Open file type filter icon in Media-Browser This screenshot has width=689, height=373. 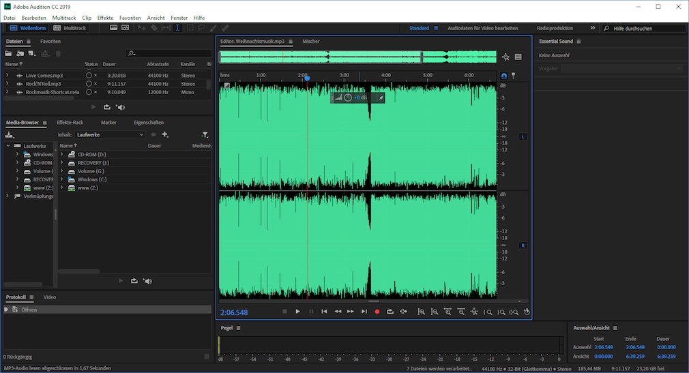[x=205, y=135]
